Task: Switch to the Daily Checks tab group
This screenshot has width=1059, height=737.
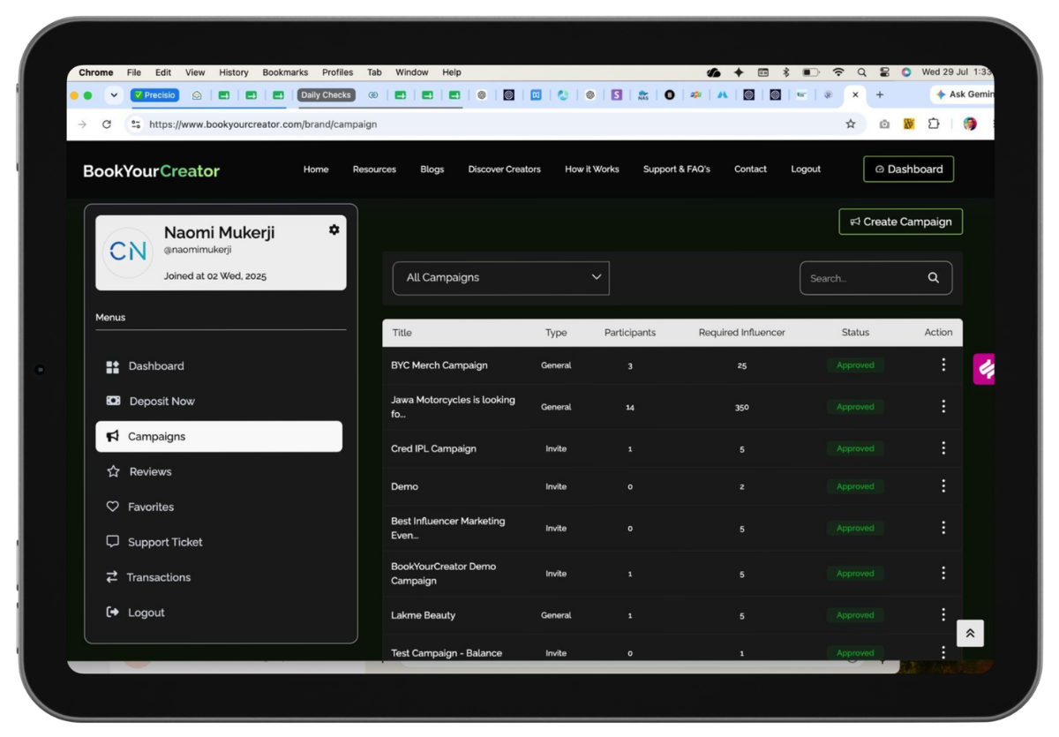Action: 326,95
